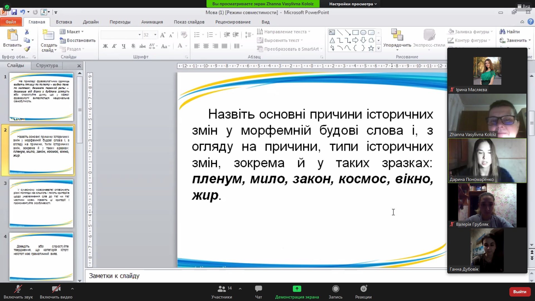Click the Восстановить slide button
This screenshot has height=301, width=535.
pyautogui.click(x=78, y=40)
